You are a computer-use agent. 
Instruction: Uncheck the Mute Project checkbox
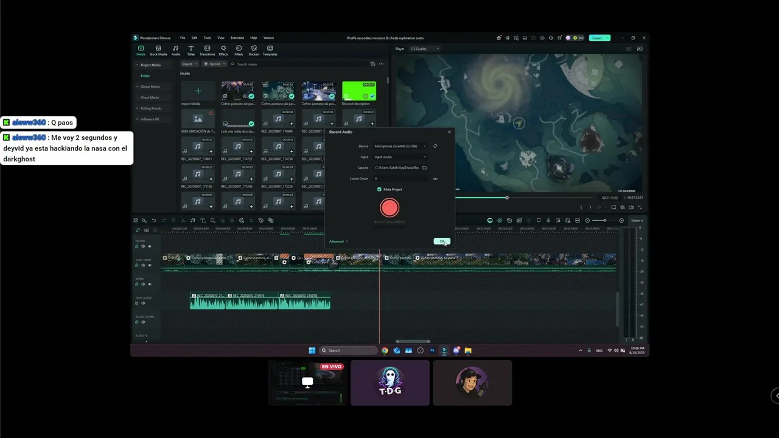379,189
